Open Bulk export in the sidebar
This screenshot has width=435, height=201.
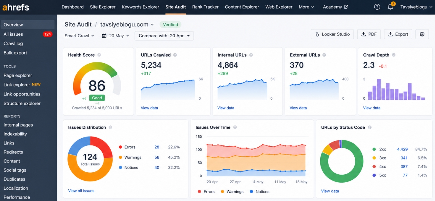pos(15,53)
